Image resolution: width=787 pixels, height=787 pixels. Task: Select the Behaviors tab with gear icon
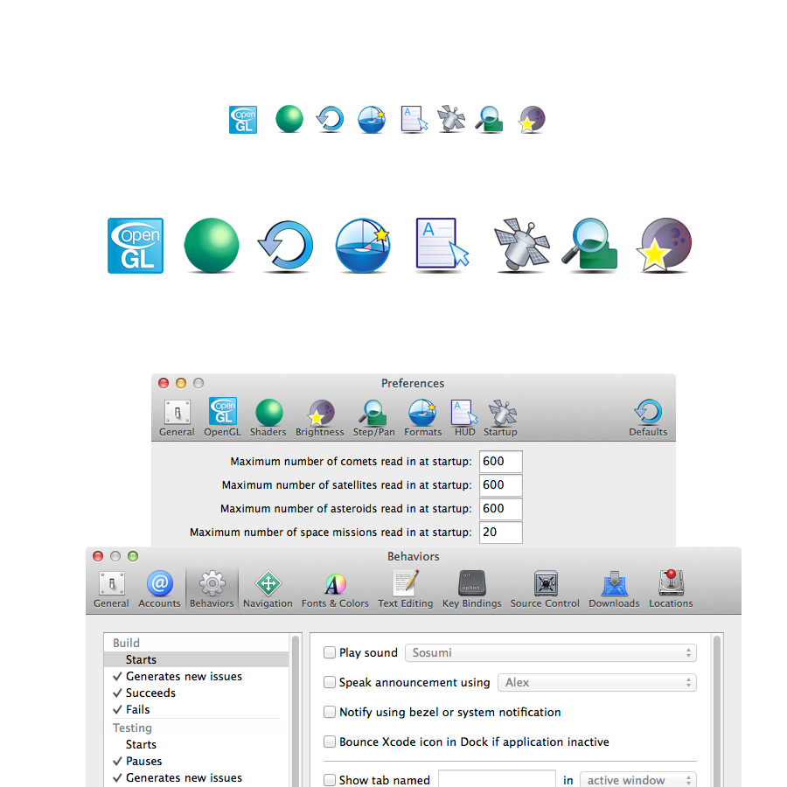(x=212, y=589)
